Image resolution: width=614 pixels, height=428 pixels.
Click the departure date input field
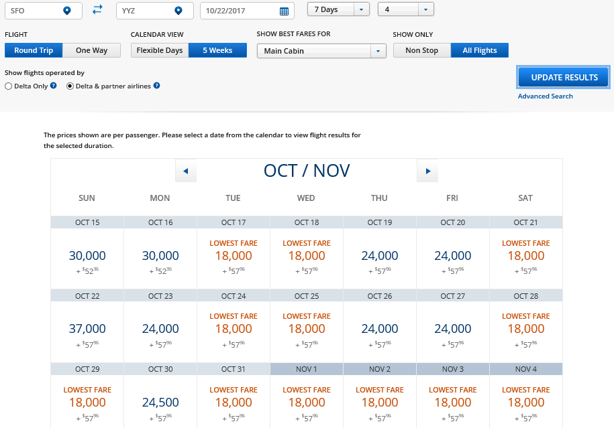click(x=239, y=11)
